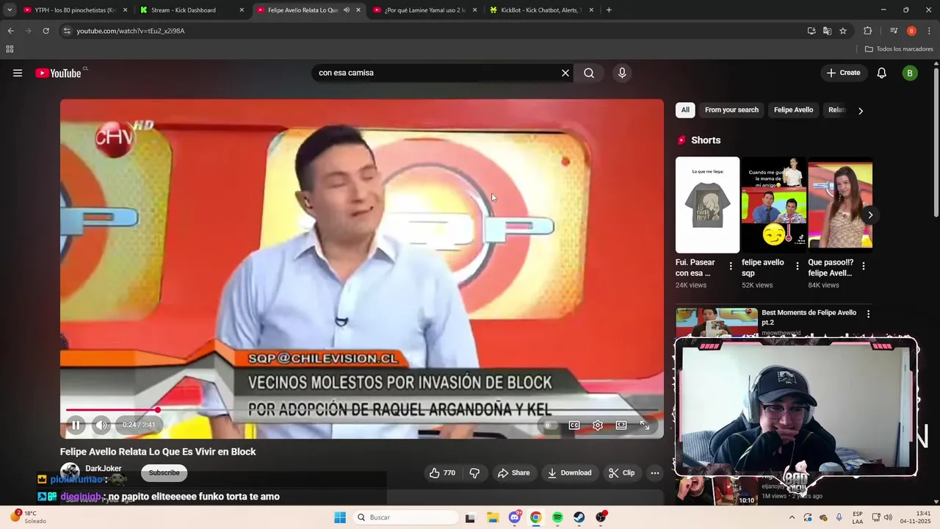Screen dimensions: 940x529
Task: Open the DarkJoker channel name
Action: pos(104,469)
